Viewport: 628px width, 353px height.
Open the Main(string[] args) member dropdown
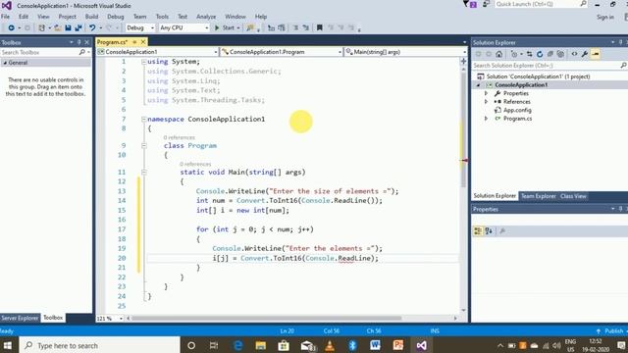point(405,52)
